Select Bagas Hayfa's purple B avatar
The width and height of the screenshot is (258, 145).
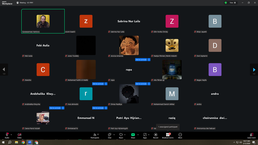pos(215,70)
